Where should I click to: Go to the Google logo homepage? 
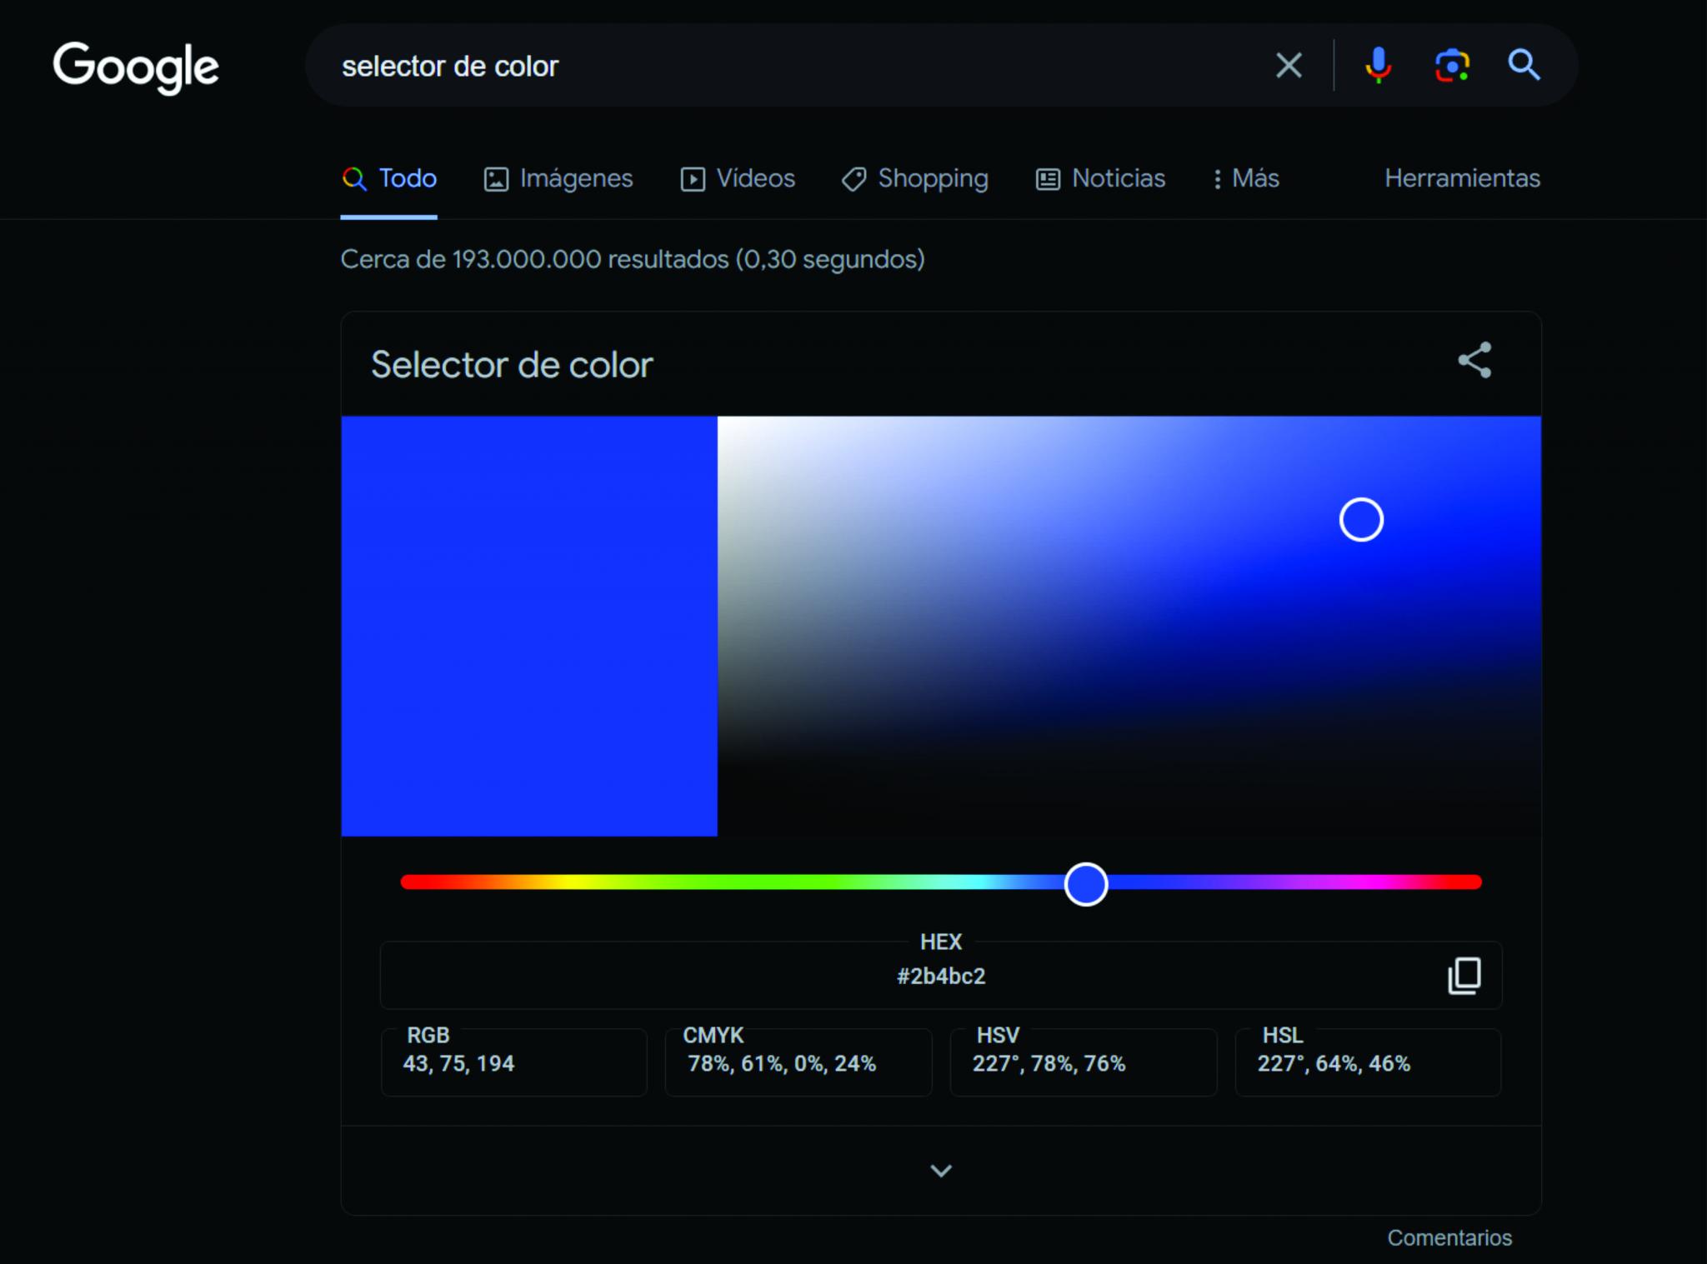click(136, 67)
